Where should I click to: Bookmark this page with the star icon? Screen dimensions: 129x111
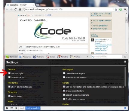click(116, 9)
